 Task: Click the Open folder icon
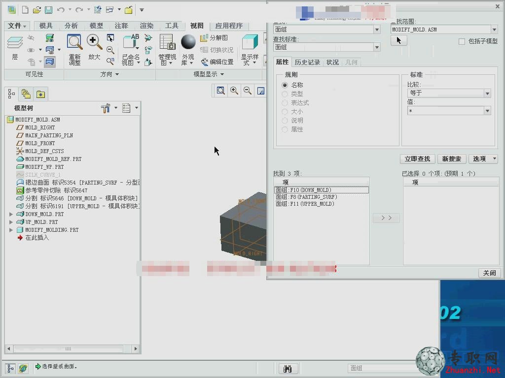tap(37, 10)
